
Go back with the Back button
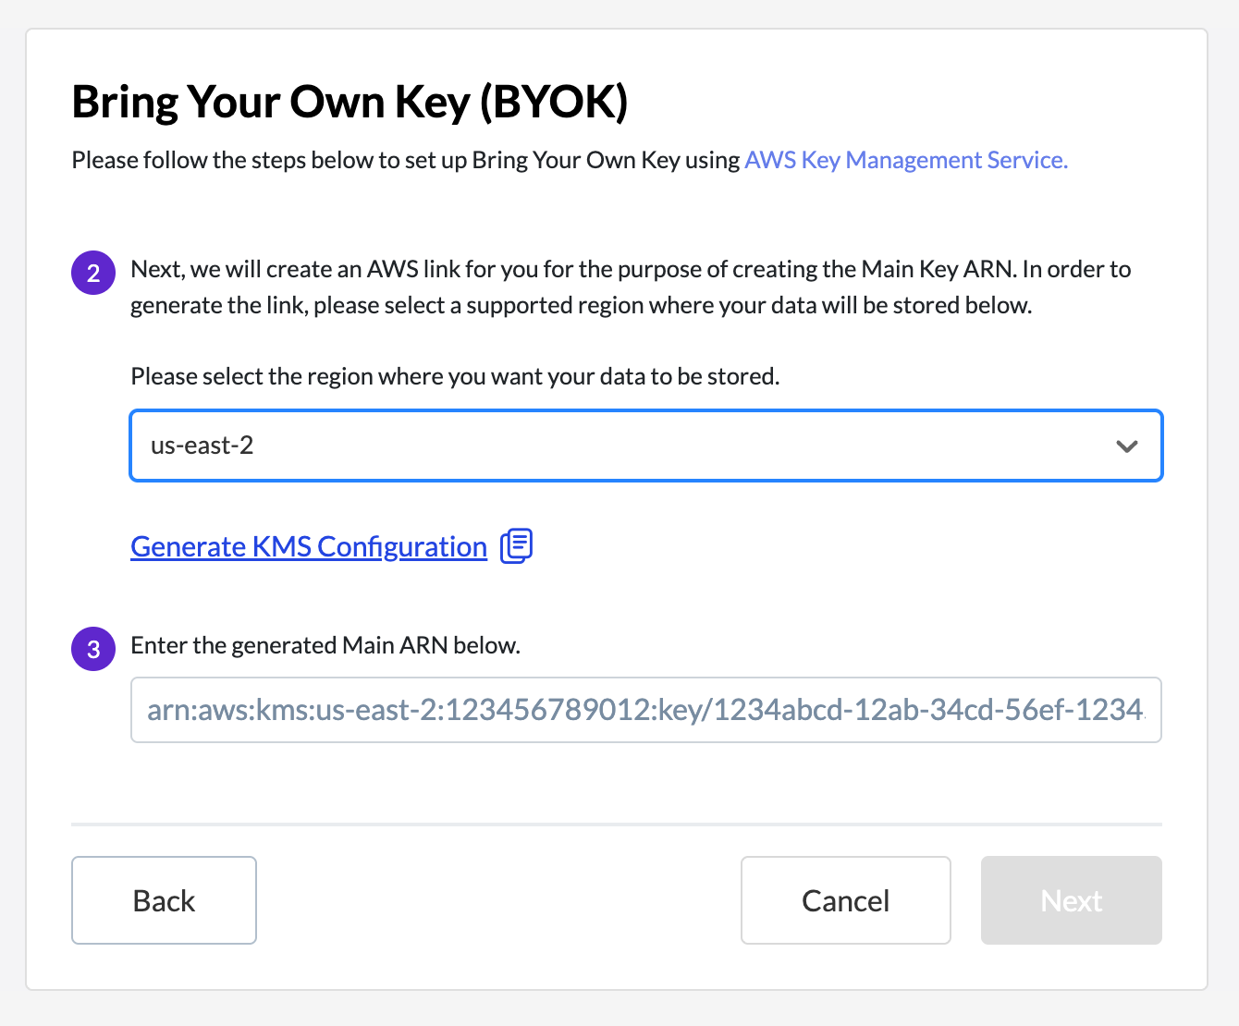pyautogui.click(x=164, y=900)
